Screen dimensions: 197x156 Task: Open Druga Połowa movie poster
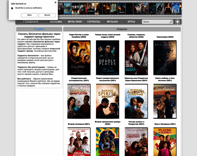pyautogui.click(x=79, y=142)
